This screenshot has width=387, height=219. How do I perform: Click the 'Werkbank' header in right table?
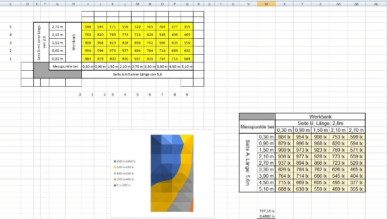point(320,116)
